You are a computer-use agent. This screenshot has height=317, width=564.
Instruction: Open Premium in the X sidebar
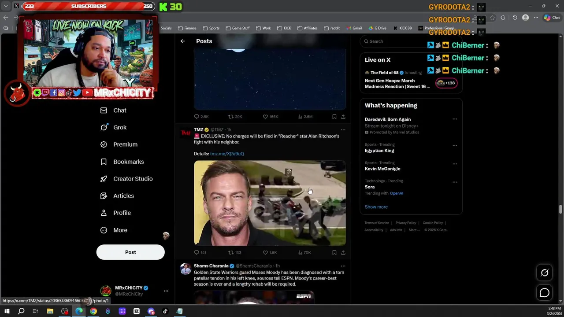[x=119, y=144]
